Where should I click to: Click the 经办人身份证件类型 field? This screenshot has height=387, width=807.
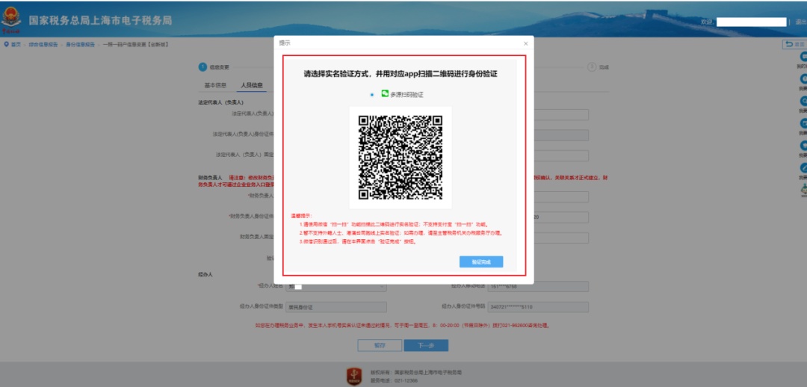[x=336, y=307]
